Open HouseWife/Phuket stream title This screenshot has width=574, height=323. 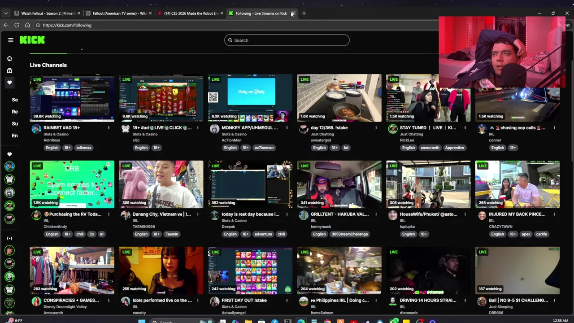pos(428,214)
